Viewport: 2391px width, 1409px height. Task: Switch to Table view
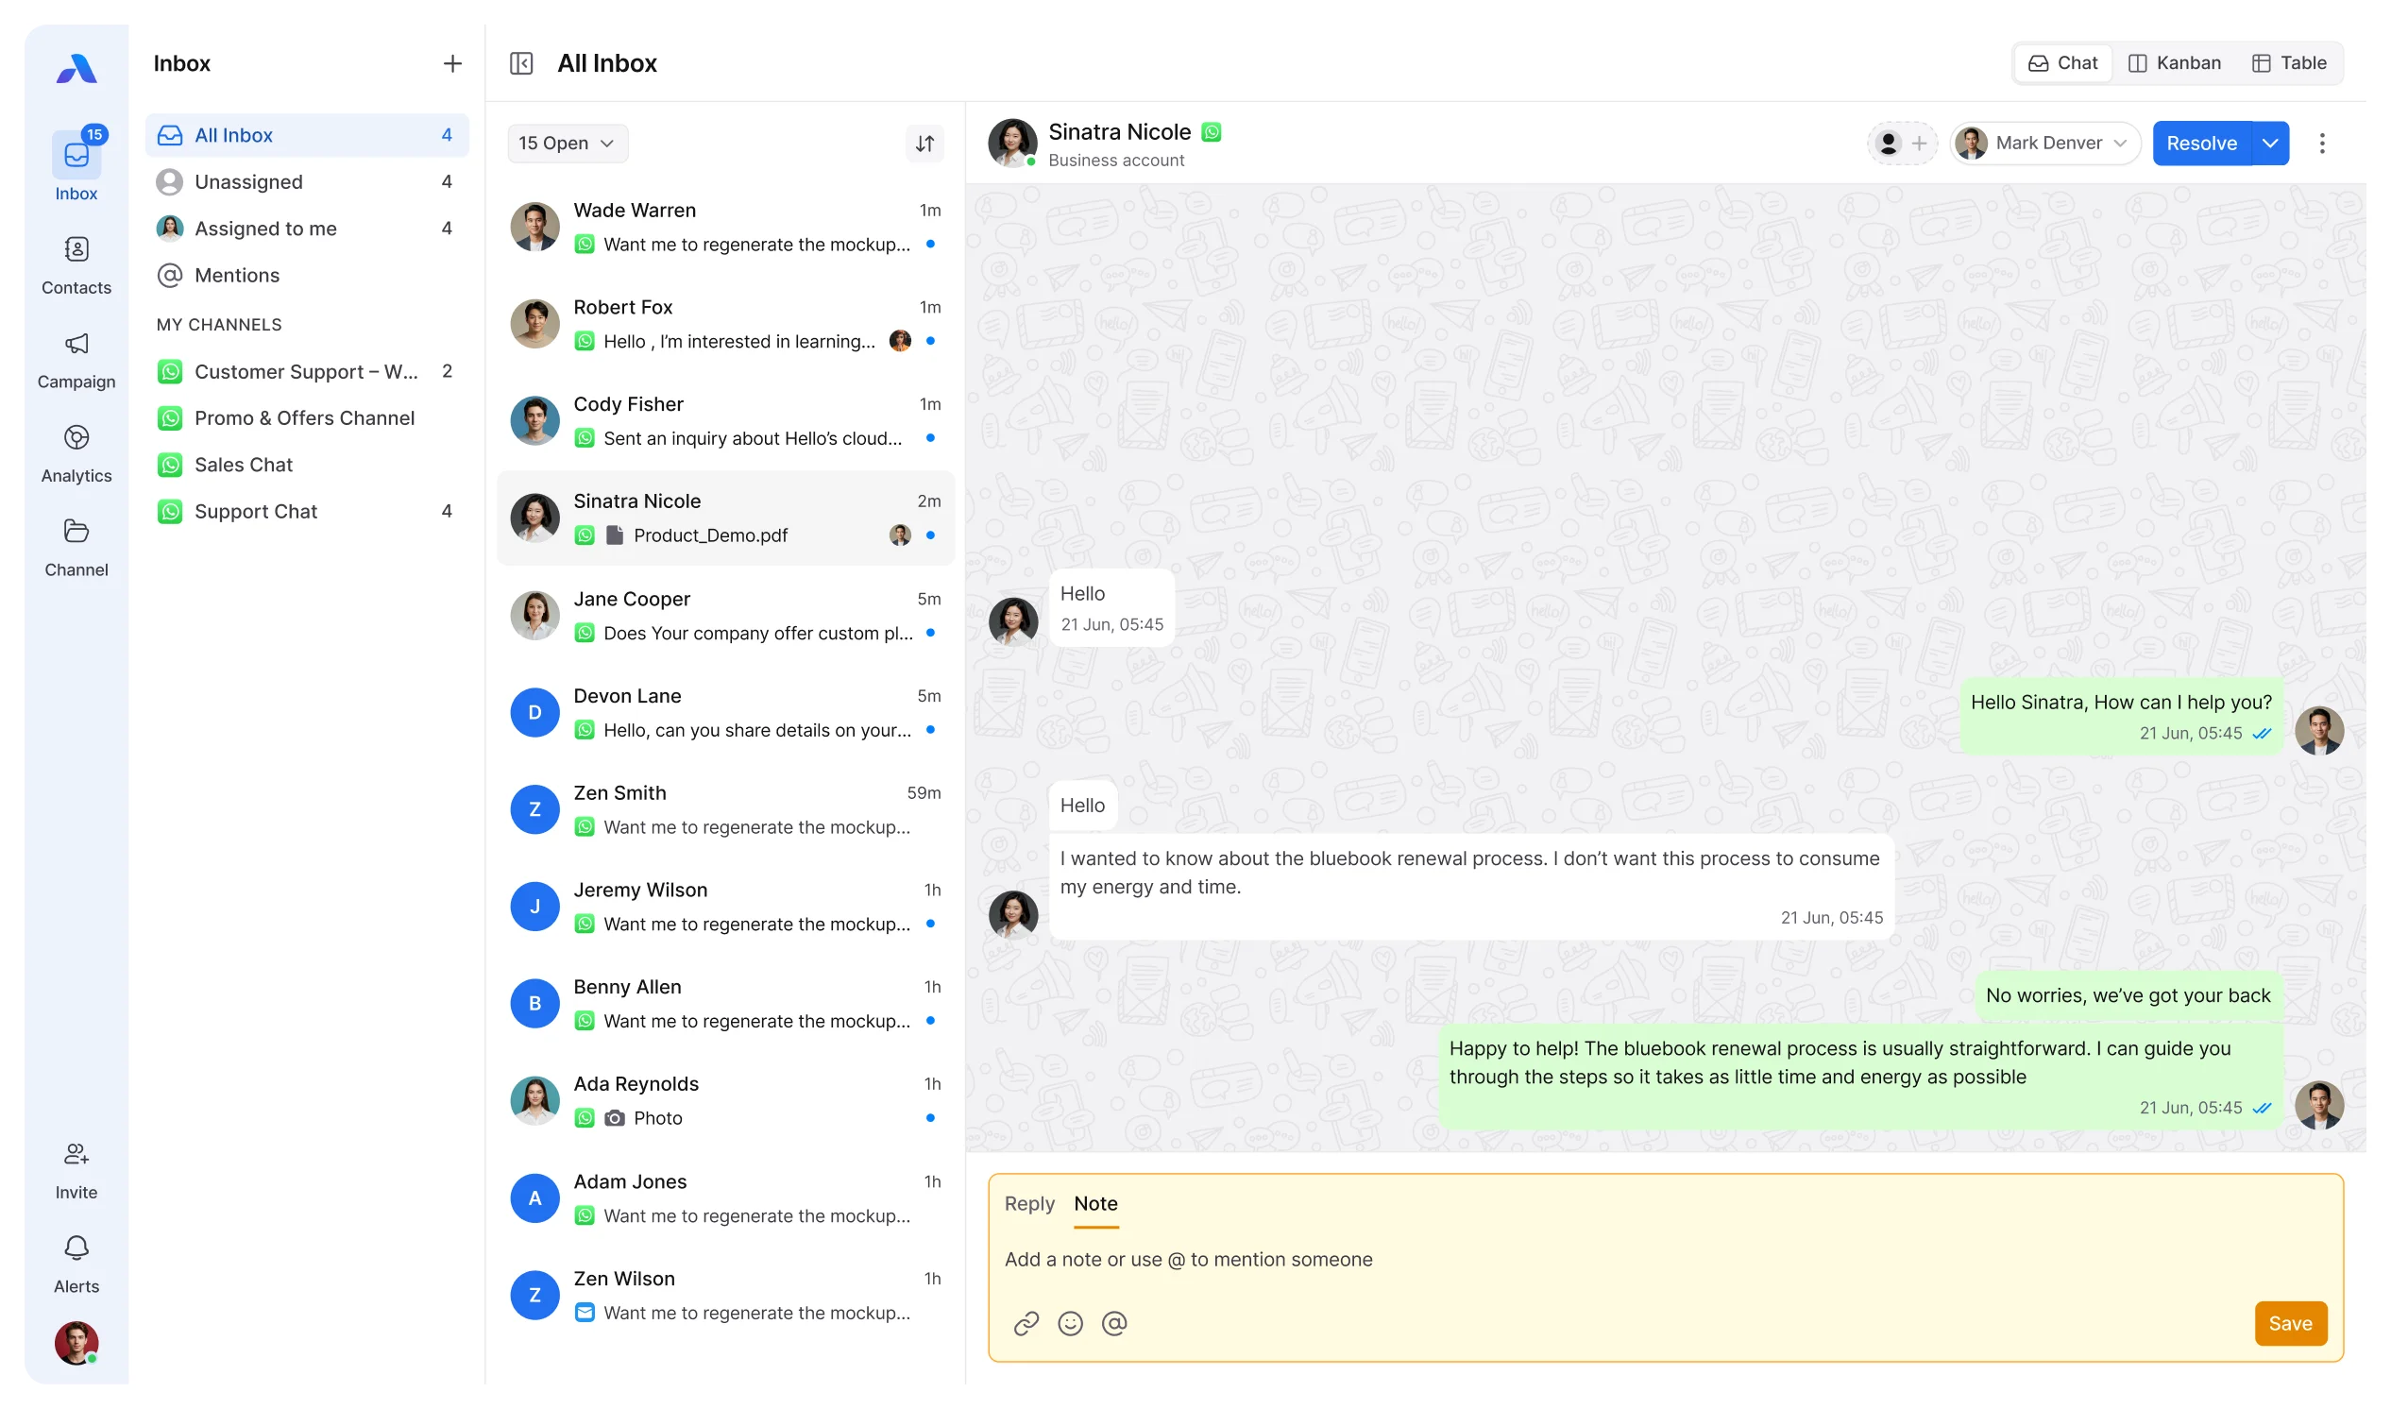click(2288, 63)
